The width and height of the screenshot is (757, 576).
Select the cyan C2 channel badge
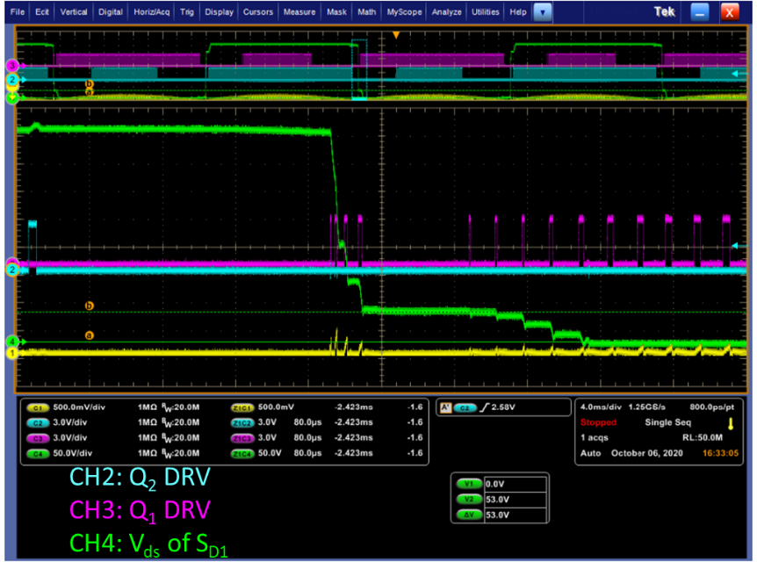(x=37, y=421)
